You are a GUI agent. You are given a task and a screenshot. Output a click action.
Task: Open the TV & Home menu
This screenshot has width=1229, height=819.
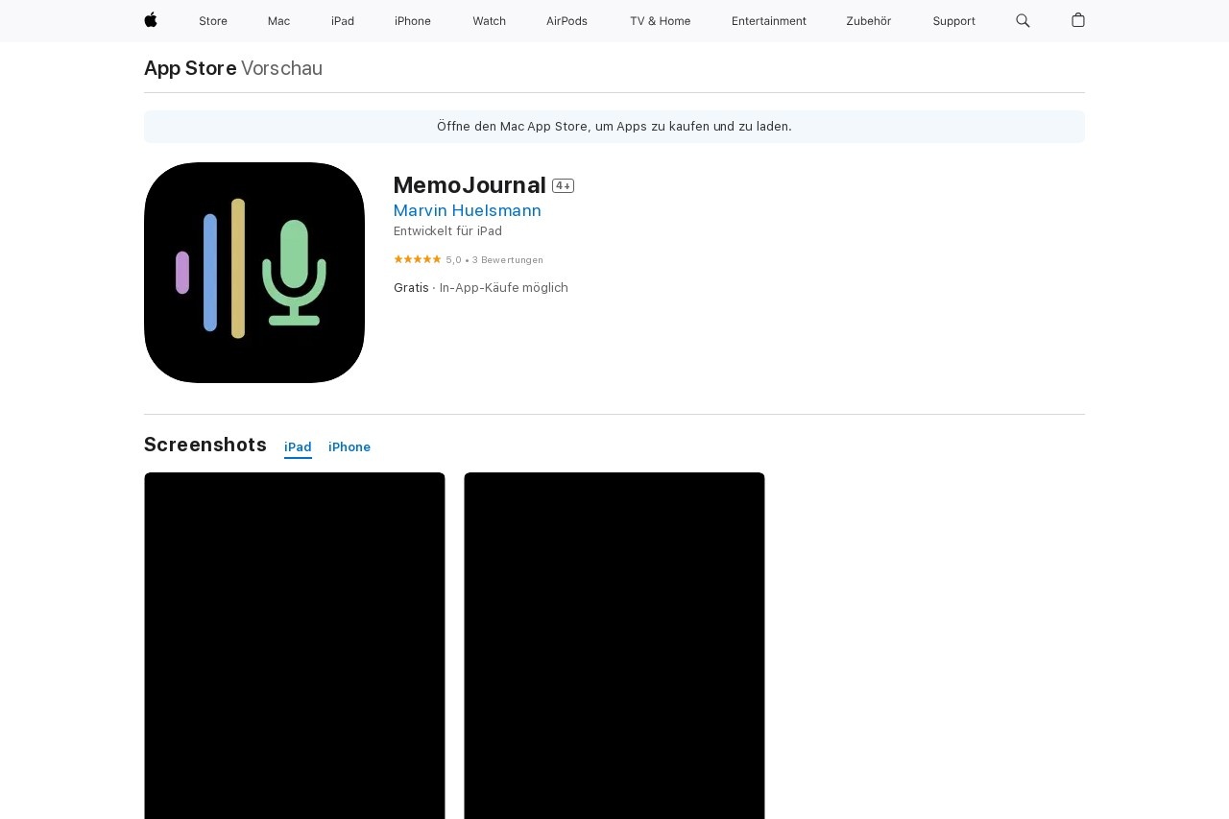660,21
